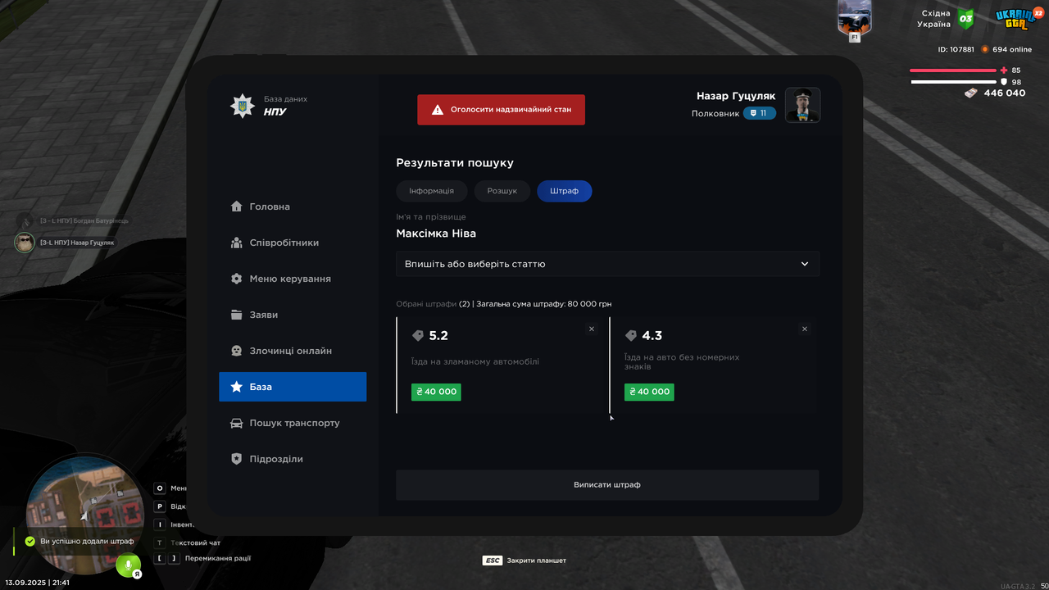Click the Пошук транспорту car icon
The image size is (1049, 590).
pos(237,423)
